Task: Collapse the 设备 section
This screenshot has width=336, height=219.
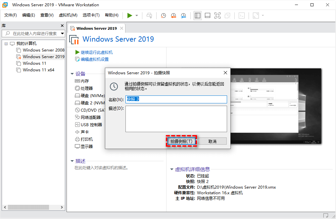Action: tap(72, 74)
